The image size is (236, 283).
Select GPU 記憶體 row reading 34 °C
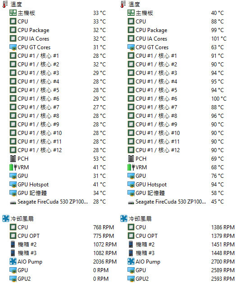pyautogui.click(x=58, y=193)
